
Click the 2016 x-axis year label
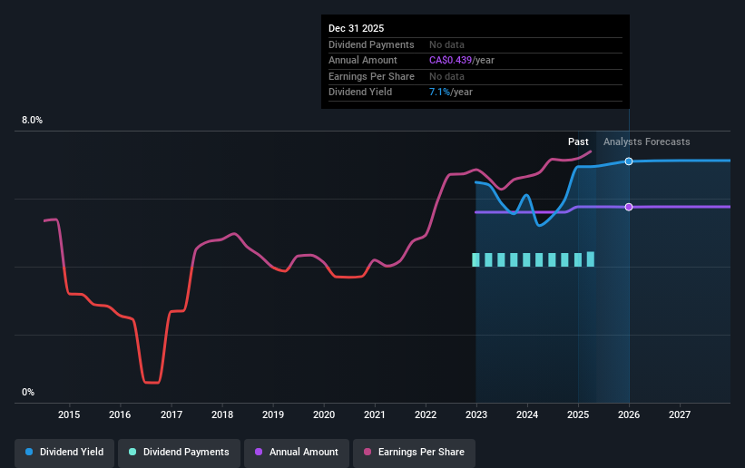[x=120, y=414]
